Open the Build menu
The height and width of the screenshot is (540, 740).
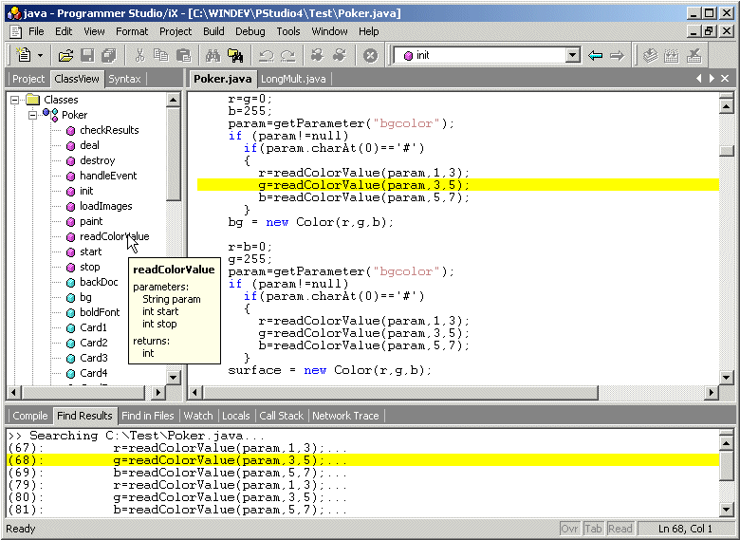pos(213,31)
